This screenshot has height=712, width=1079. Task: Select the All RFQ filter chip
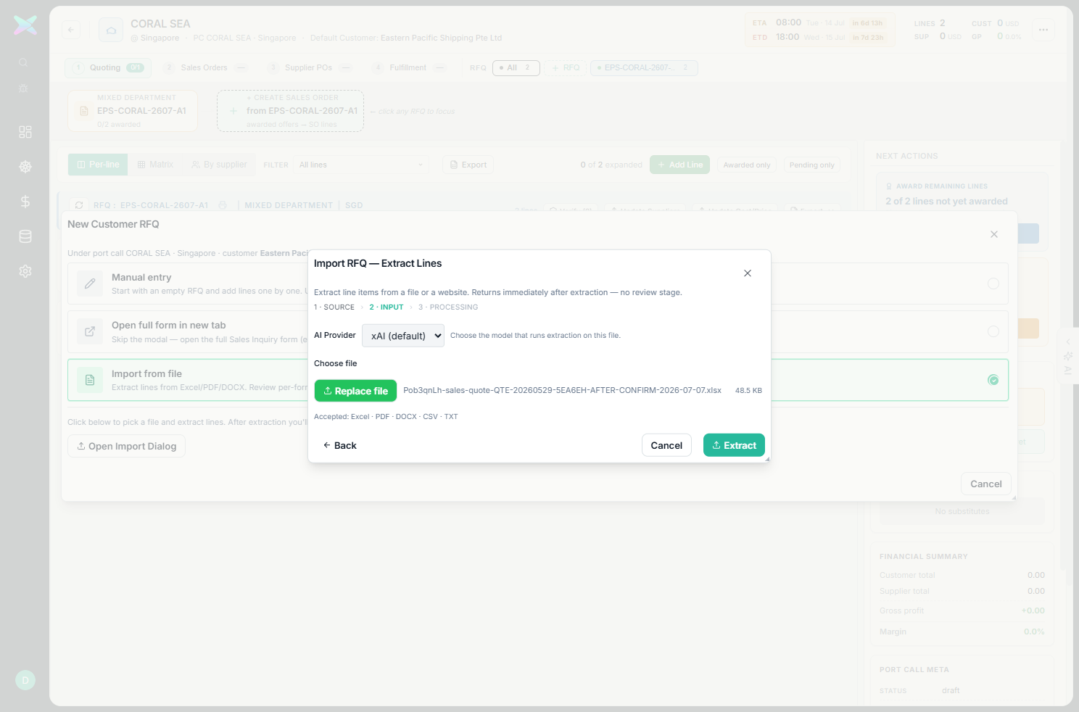[x=516, y=68]
